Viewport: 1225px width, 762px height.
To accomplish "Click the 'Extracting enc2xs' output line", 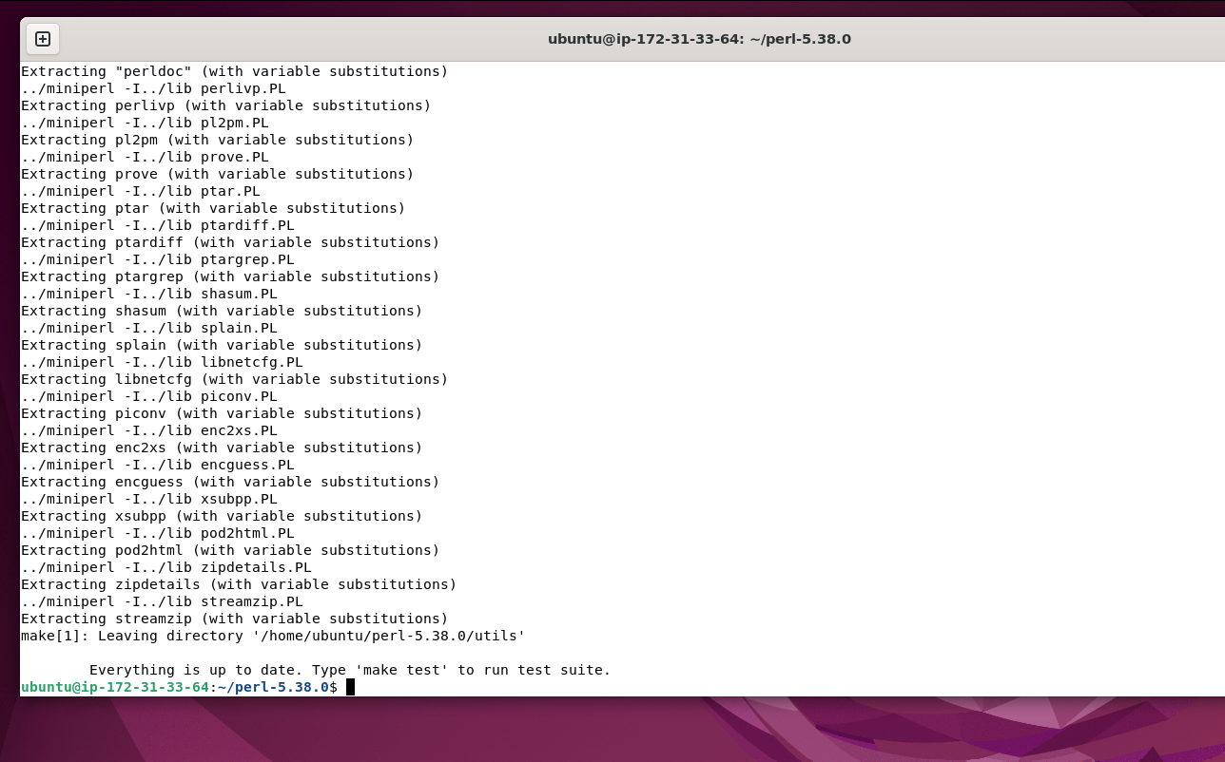I will 222,448.
